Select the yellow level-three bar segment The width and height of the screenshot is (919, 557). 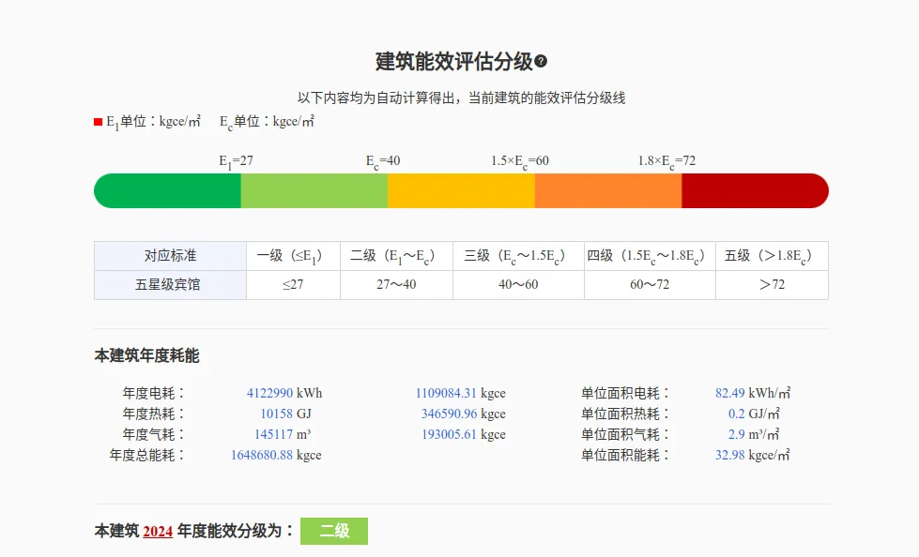point(461,191)
